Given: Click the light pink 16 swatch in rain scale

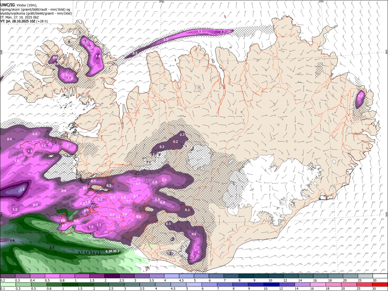Looking at the screenshot, I should coord(318,284).
